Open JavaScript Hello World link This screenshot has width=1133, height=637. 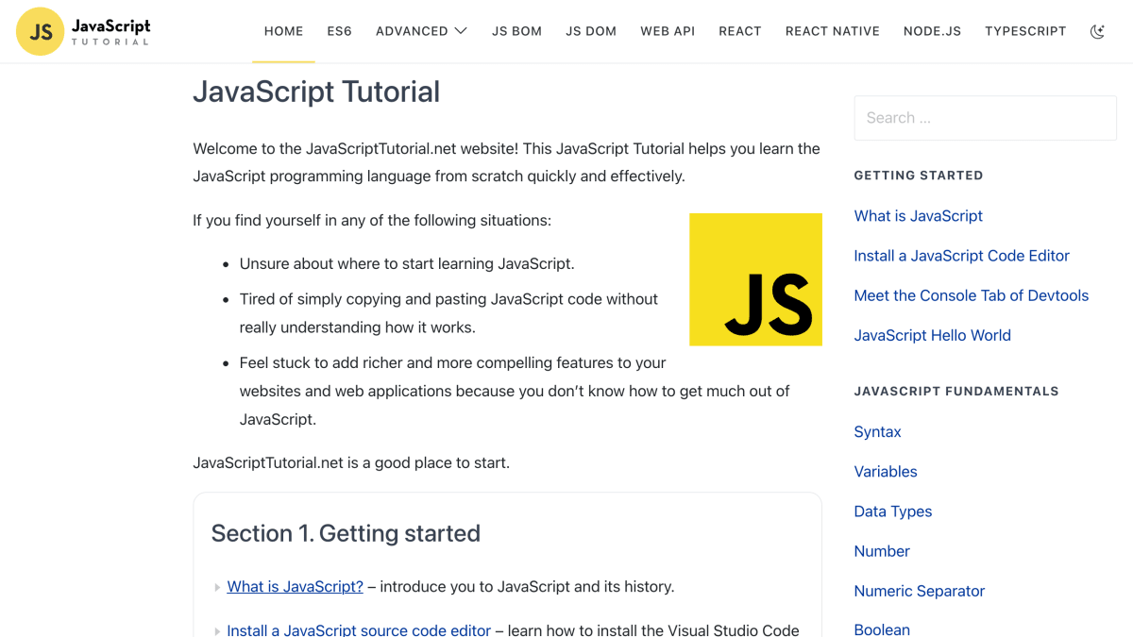coord(933,335)
